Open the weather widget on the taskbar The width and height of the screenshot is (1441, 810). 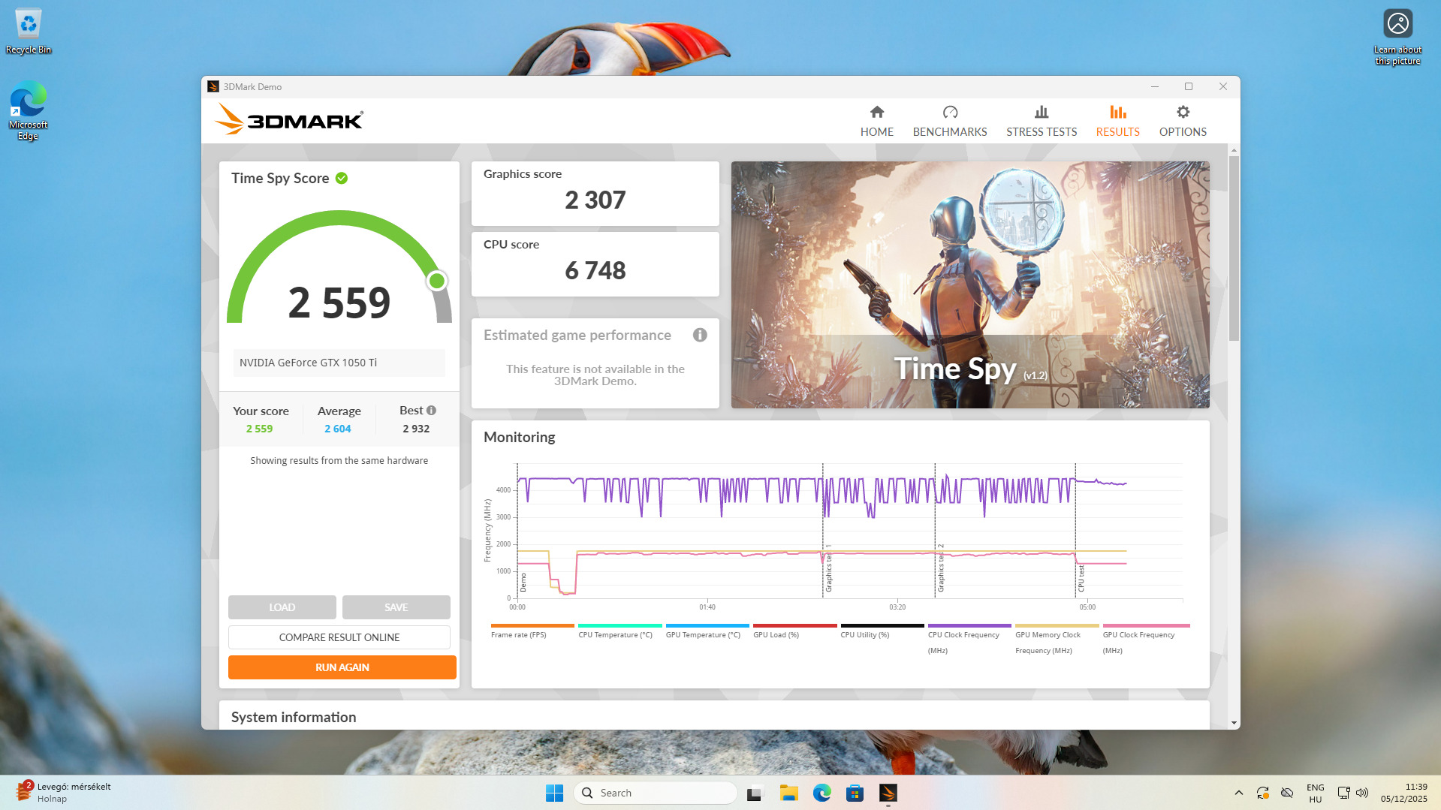[x=64, y=792]
